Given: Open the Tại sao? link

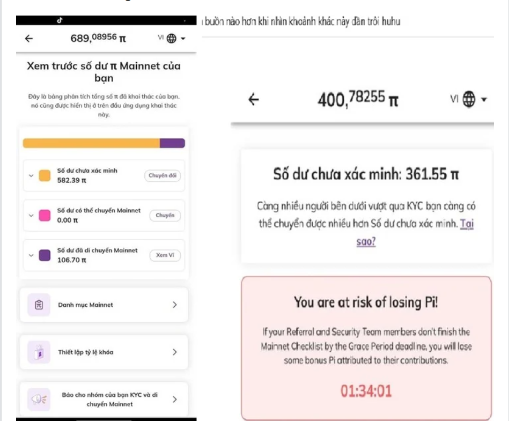Looking at the screenshot, I should point(415,232).
